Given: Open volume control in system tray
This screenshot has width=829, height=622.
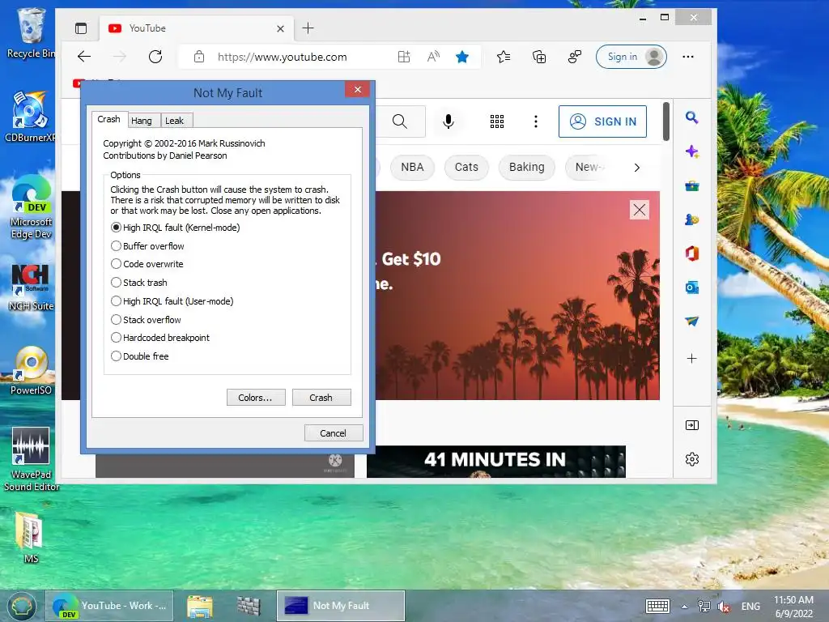Looking at the screenshot, I should click(x=724, y=607).
